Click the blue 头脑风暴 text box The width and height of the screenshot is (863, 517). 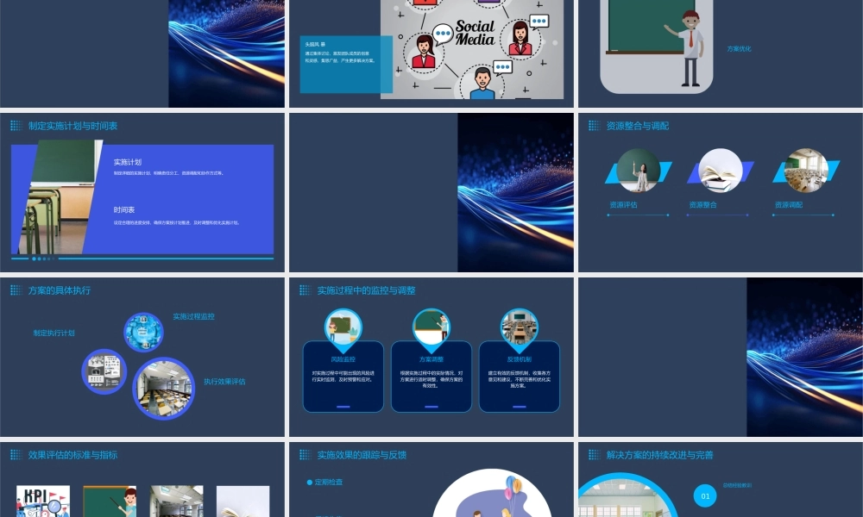pos(346,65)
